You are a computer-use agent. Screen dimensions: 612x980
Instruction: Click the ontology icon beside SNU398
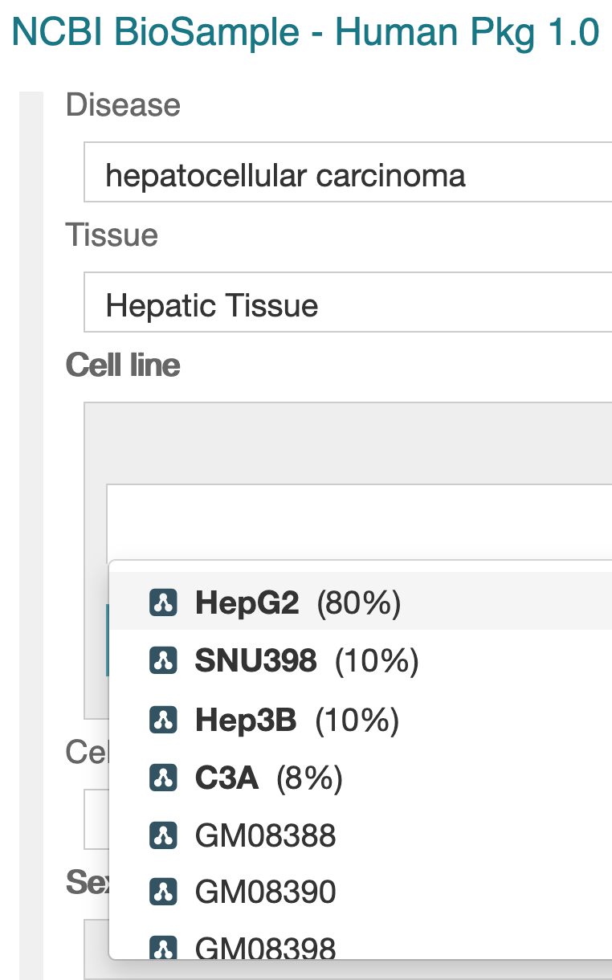coord(163,660)
